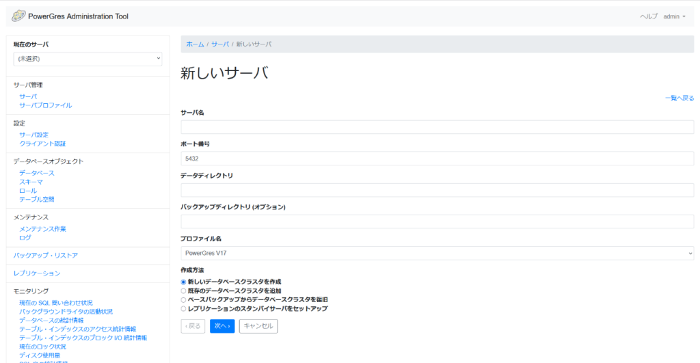
Task: Open バックアップ・リストア in the sidebar
Action: 46,256
